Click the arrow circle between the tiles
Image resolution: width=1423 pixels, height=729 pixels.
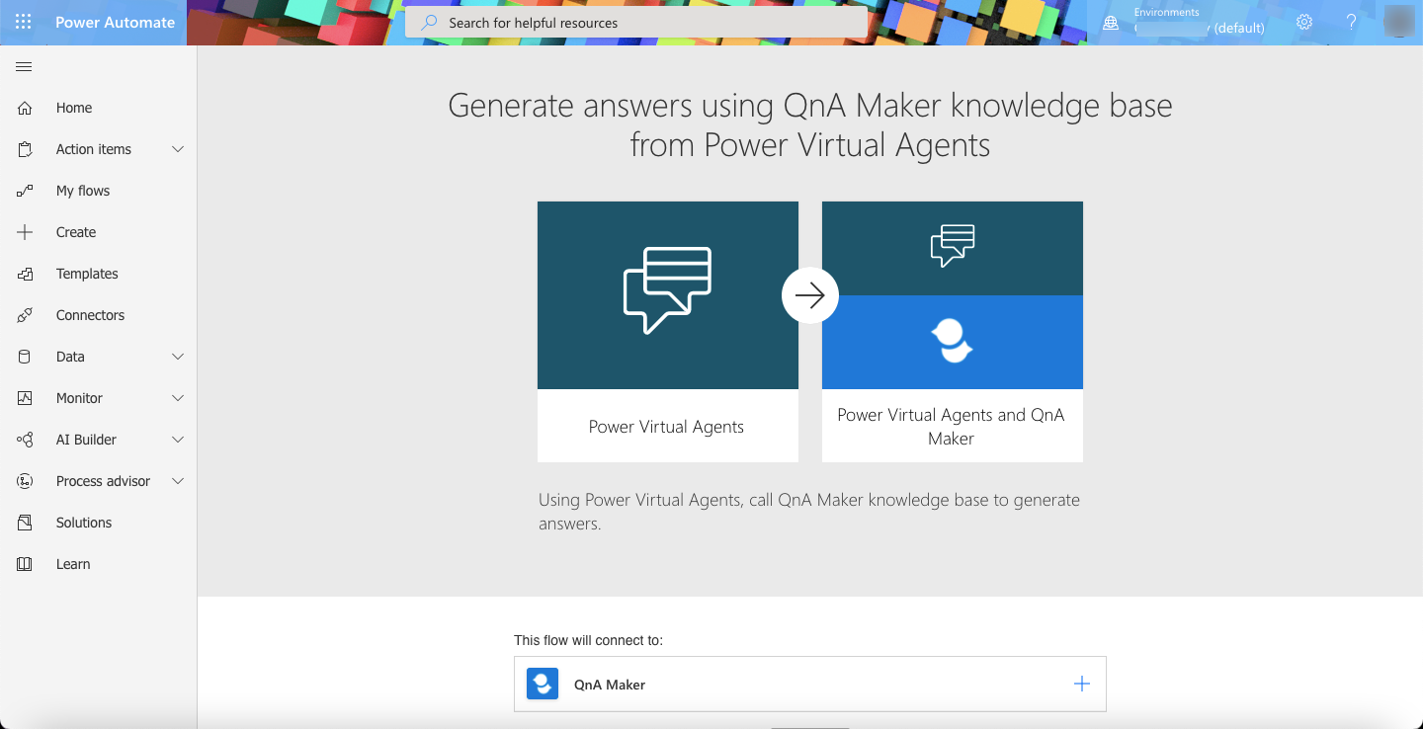click(810, 295)
